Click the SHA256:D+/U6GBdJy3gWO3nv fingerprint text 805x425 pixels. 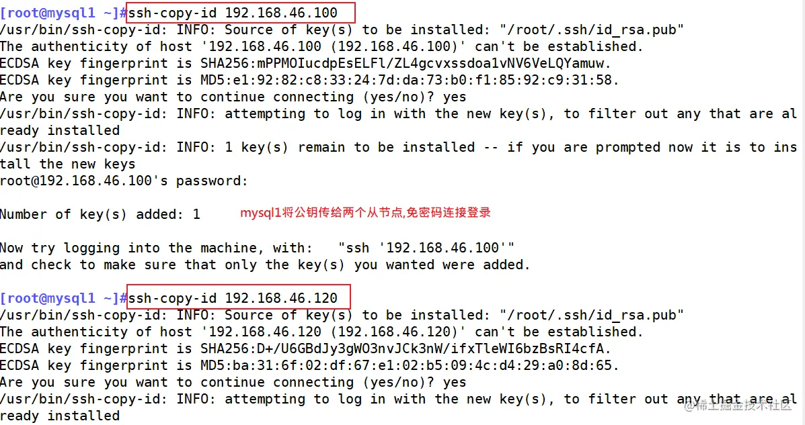coord(406,348)
